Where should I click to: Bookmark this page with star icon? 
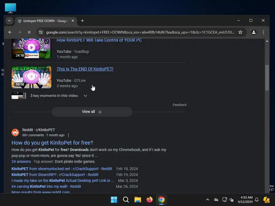click(x=240, y=32)
